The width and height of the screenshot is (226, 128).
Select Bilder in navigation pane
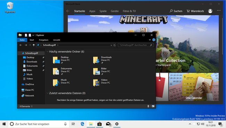point(29,70)
